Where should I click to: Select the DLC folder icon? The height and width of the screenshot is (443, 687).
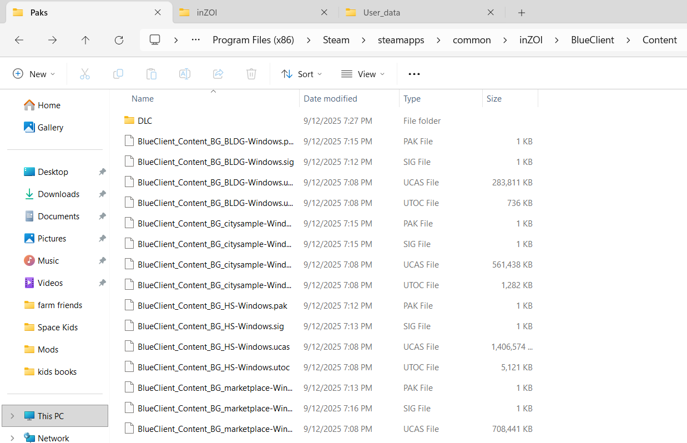[129, 120]
